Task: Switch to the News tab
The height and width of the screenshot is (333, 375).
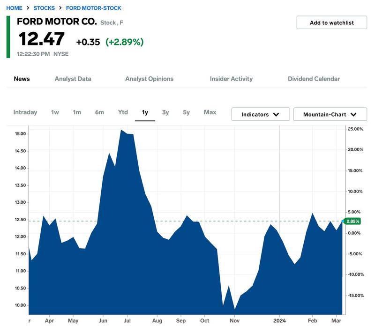Action: [x=22, y=79]
